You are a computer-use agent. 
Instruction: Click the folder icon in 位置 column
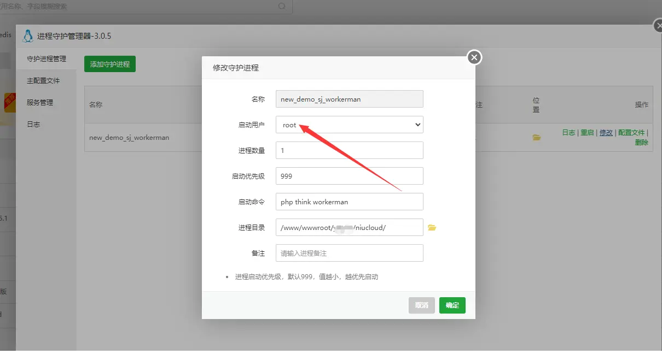(536, 138)
